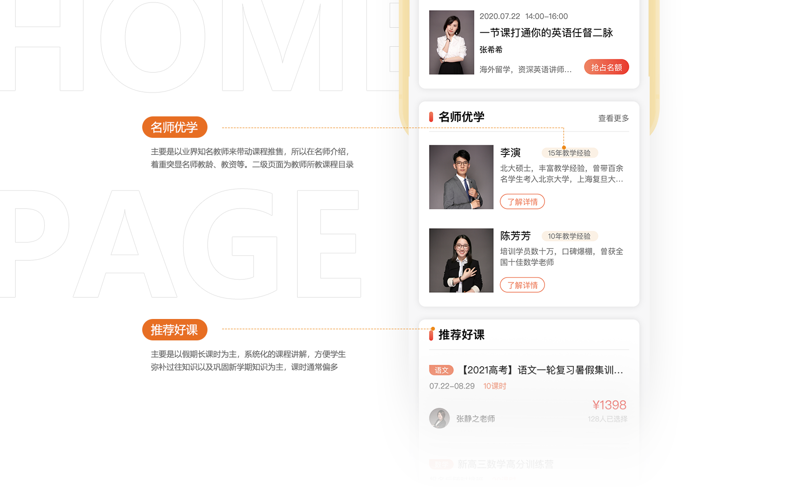Select the orange 推荐好课 label pill
789x487 pixels.
(174, 330)
